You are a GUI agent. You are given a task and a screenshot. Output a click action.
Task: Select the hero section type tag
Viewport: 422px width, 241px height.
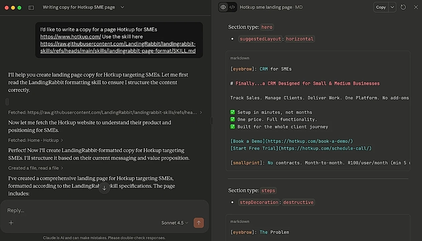[267, 27]
